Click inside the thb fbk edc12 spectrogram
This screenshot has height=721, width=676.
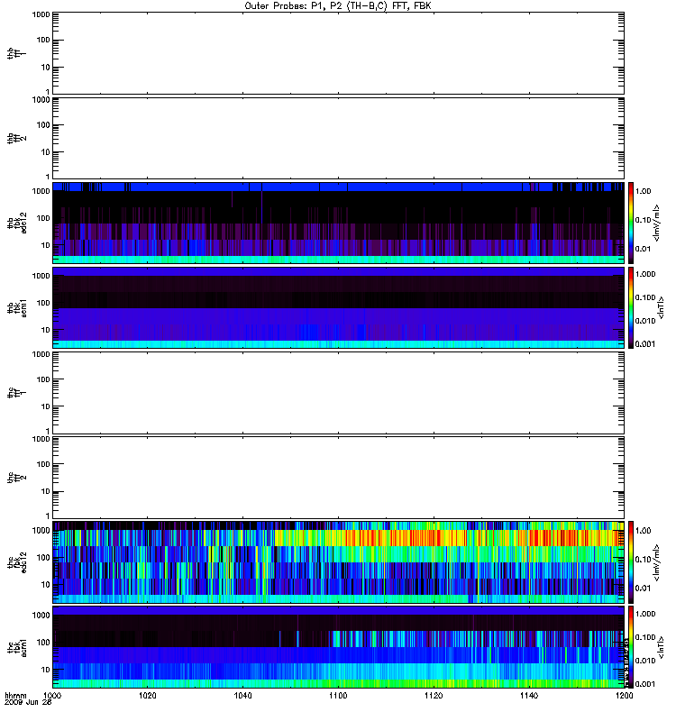tap(338, 223)
